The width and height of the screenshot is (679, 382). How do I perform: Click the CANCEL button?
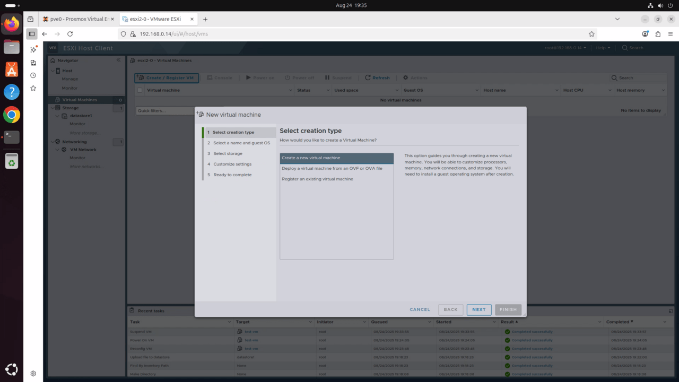coord(420,309)
